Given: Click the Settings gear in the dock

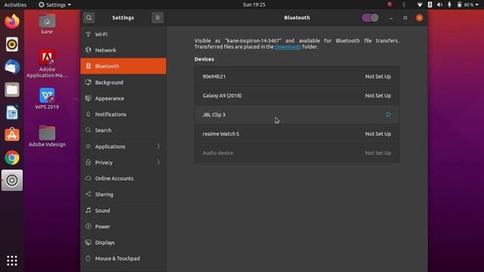Looking at the screenshot, I should click(x=12, y=181).
